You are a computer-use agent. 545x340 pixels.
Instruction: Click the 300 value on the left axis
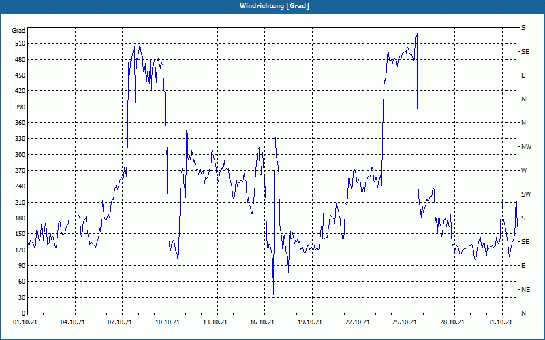pos(21,155)
